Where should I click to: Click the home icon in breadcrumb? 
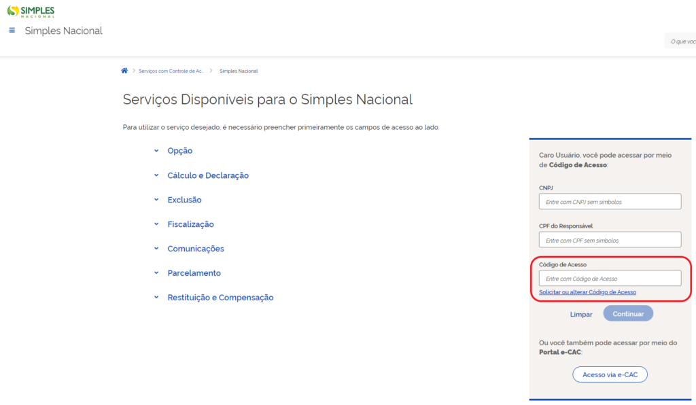click(124, 71)
